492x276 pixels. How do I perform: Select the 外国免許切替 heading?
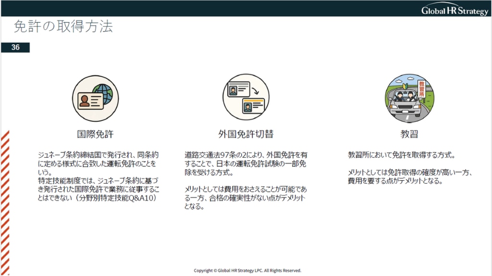coord(246,133)
